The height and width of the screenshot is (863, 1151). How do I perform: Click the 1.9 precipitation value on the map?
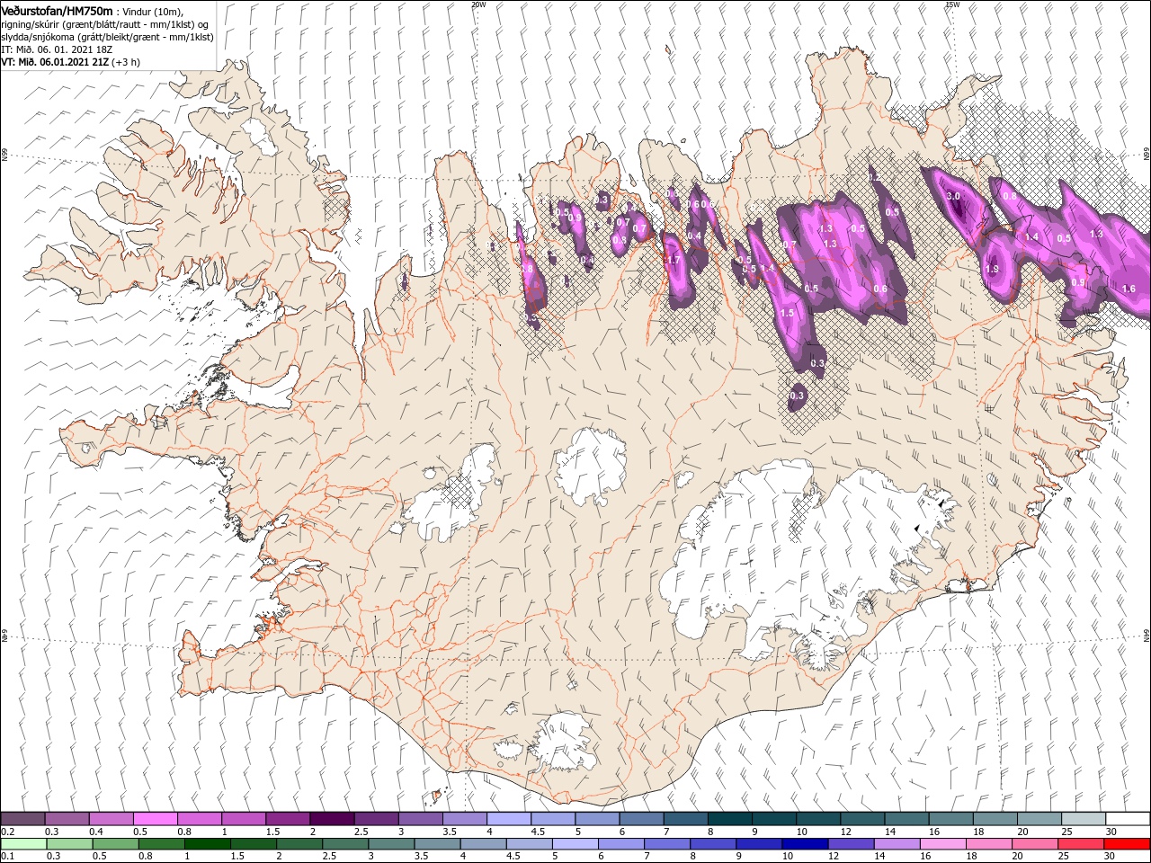[993, 269]
